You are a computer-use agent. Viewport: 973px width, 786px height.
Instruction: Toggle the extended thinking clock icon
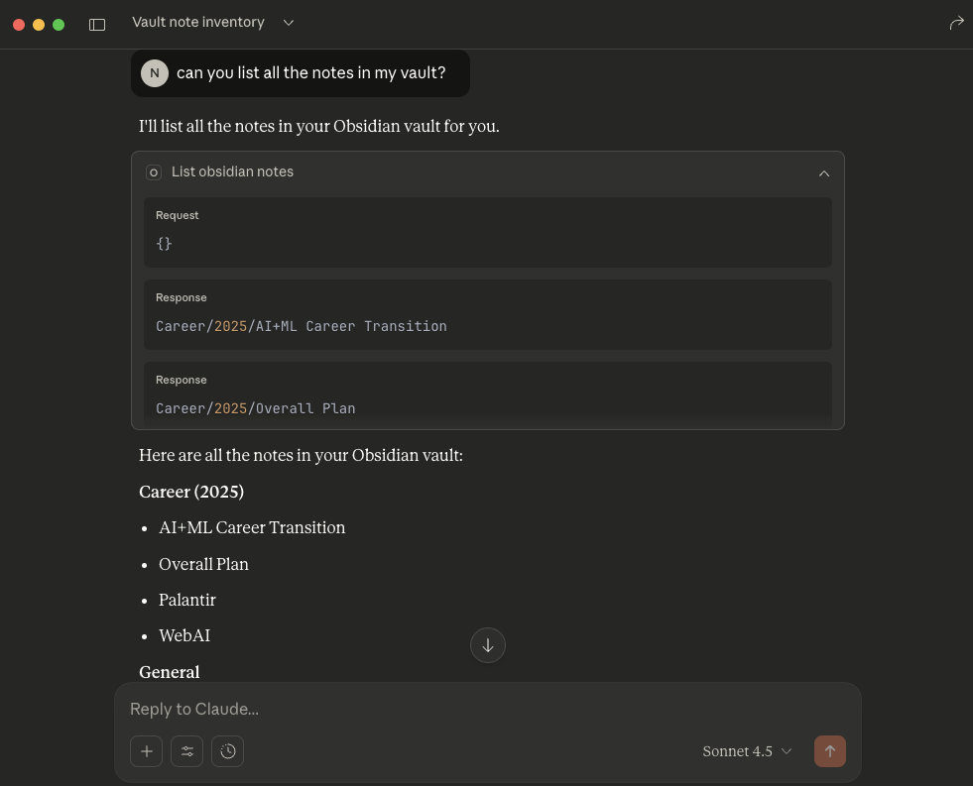[x=228, y=751]
